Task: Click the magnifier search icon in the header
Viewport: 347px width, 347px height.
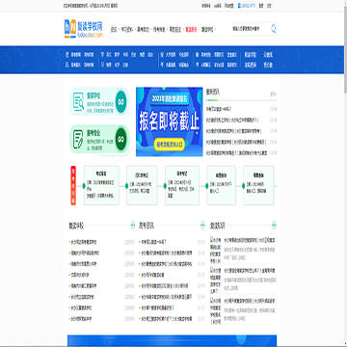Action: pyautogui.click(x=274, y=29)
